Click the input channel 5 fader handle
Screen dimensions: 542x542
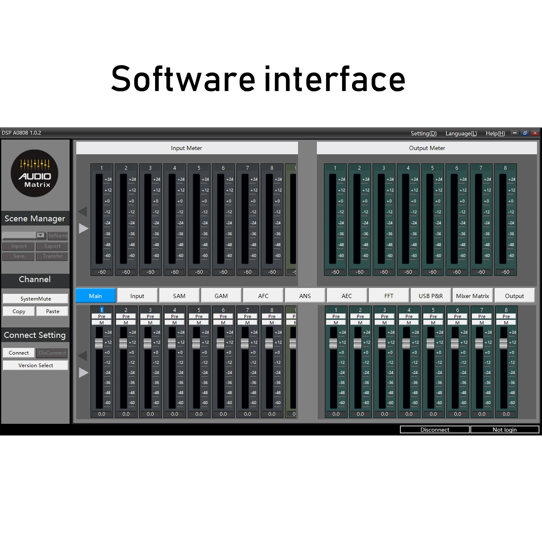pyautogui.click(x=196, y=343)
